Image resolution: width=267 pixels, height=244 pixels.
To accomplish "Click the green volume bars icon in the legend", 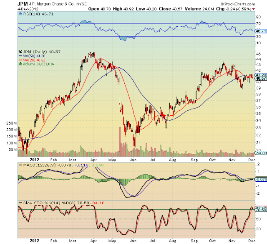I will click(20, 64).
